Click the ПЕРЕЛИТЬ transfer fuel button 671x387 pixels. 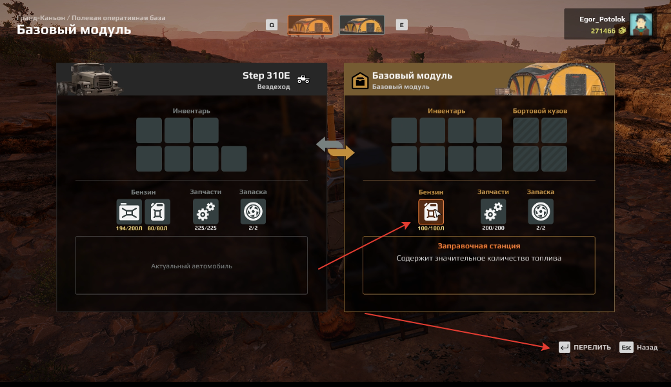coord(585,347)
